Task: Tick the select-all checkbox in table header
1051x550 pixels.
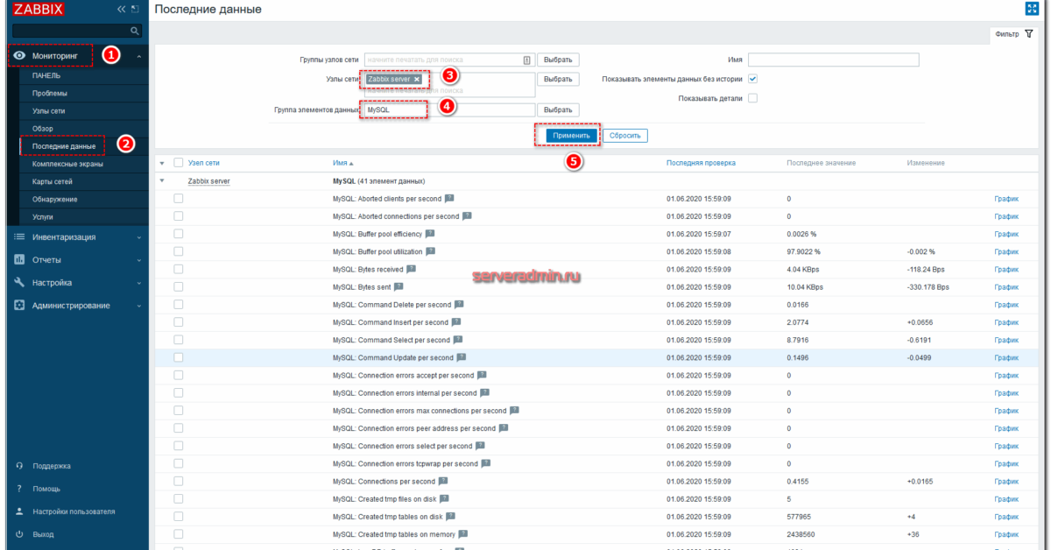Action: pyautogui.click(x=180, y=162)
